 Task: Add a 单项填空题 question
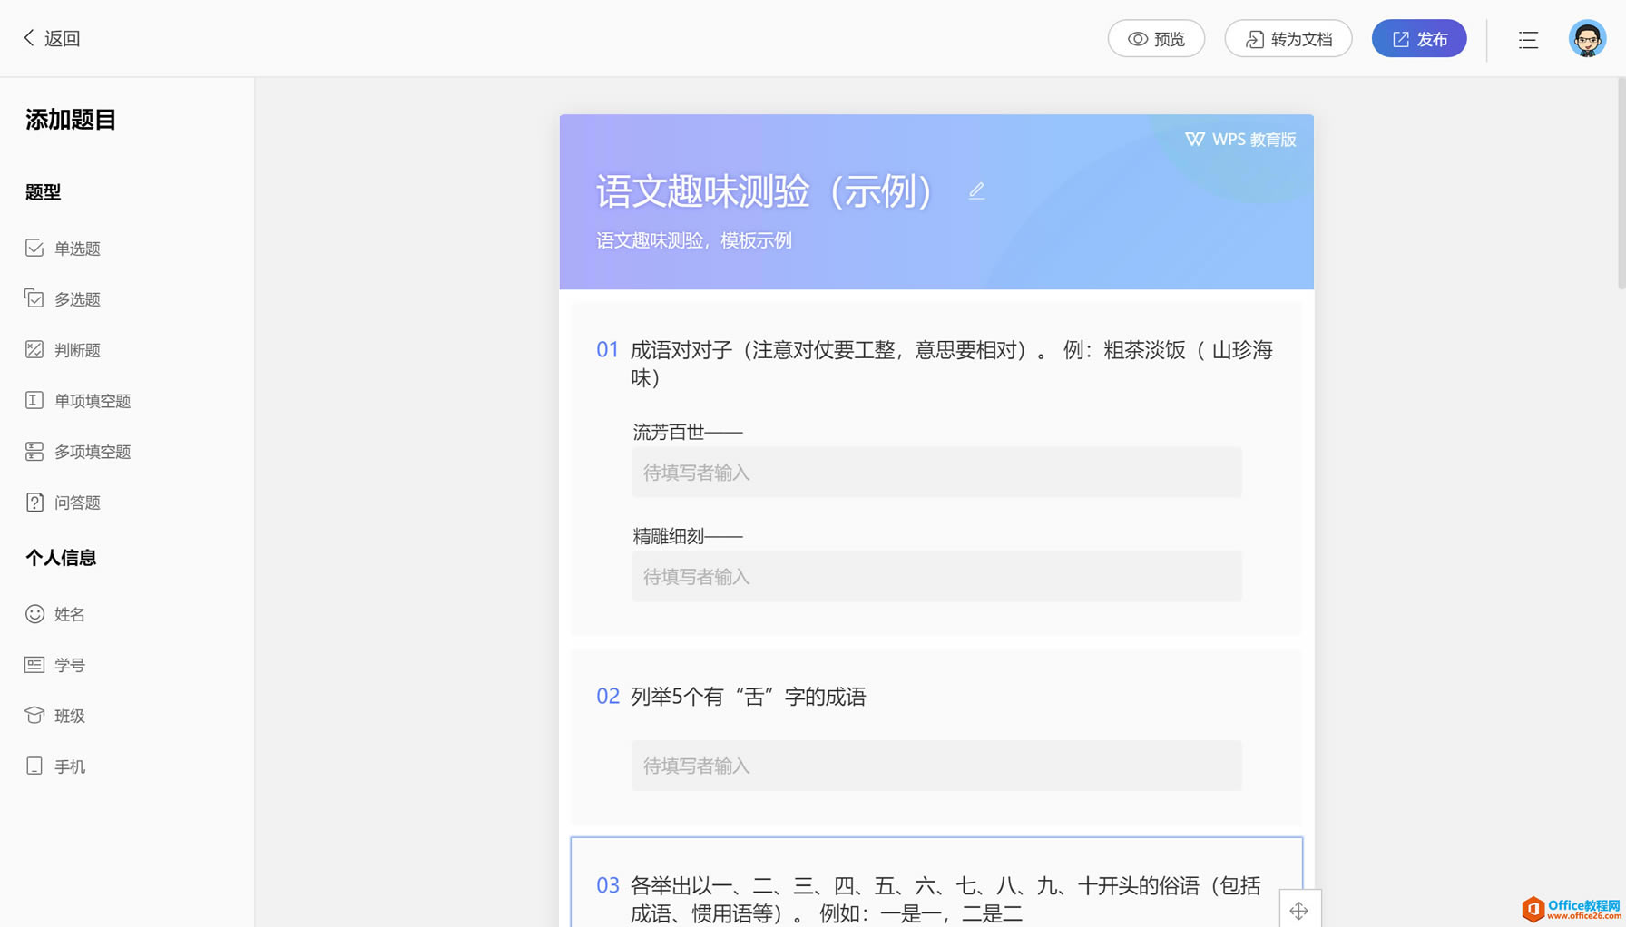click(78, 401)
